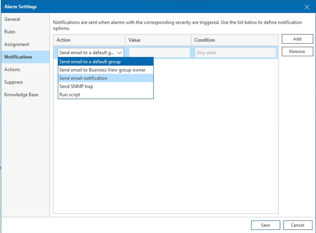This screenshot has width=316, height=233.
Task: Choose 'Send email to a default group'
Action: 106,62
